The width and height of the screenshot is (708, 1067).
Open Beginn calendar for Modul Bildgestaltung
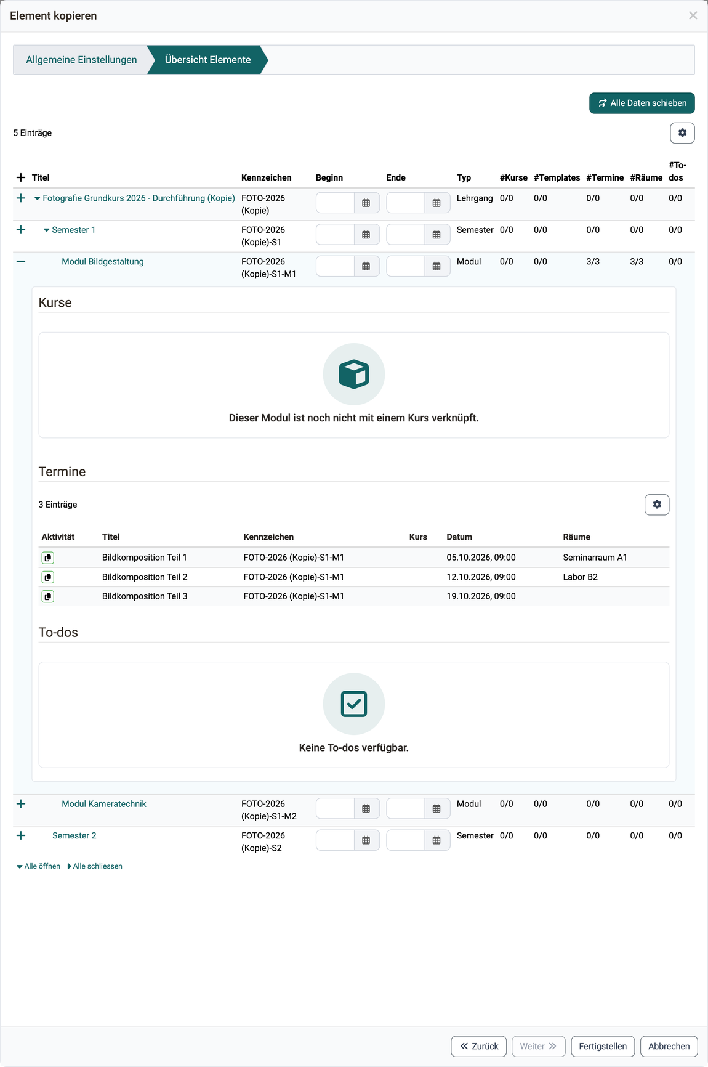pyautogui.click(x=366, y=266)
